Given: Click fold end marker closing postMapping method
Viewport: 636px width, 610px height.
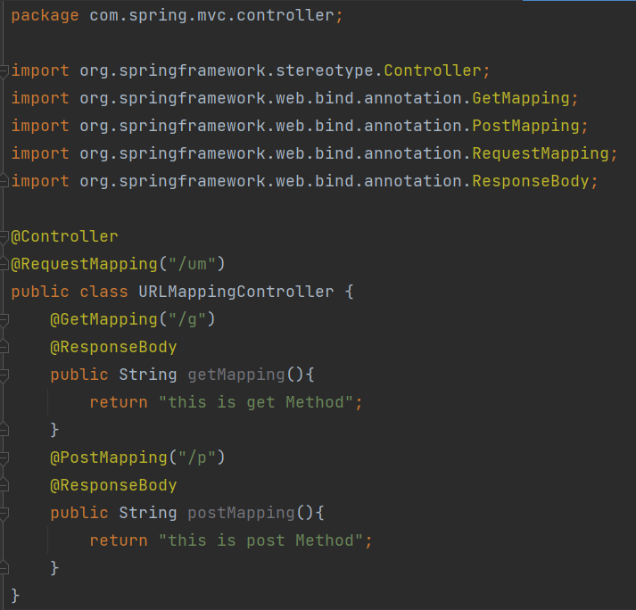Looking at the screenshot, I should [4, 568].
